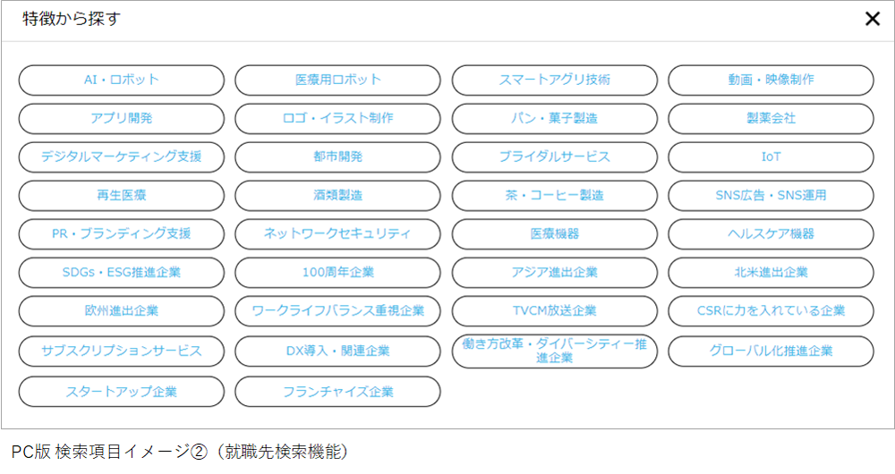Close the 特徴から探す dialog
895x474 pixels.
tap(872, 19)
